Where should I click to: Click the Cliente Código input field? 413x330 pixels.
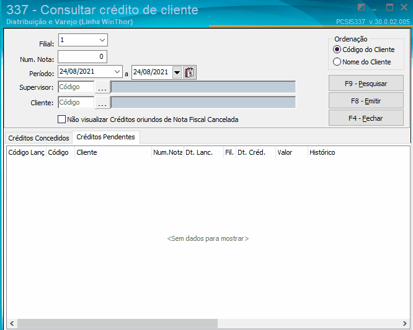click(76, 103)
